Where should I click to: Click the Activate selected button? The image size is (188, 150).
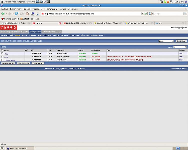(8, 63)
